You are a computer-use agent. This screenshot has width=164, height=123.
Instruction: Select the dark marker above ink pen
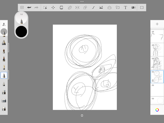point(4,59)
